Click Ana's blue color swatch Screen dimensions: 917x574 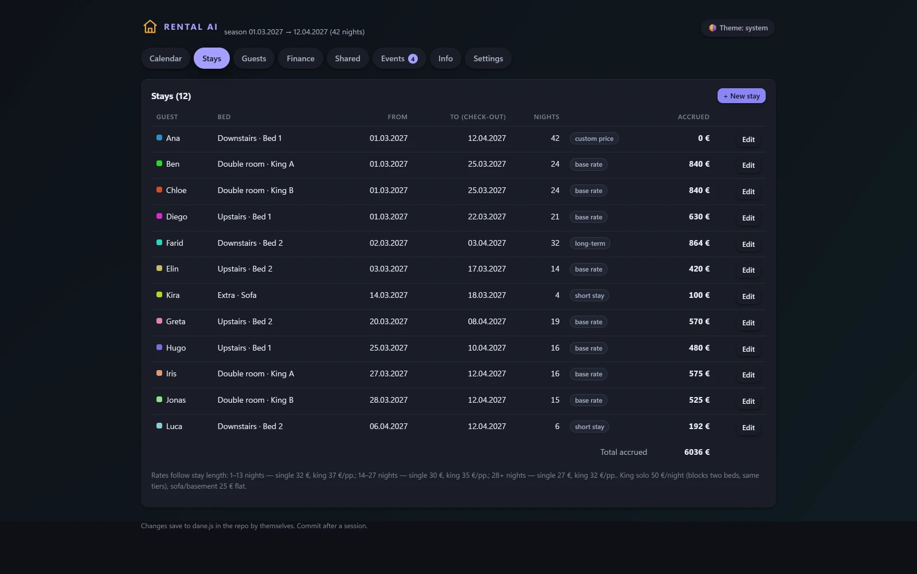[159, 137]
